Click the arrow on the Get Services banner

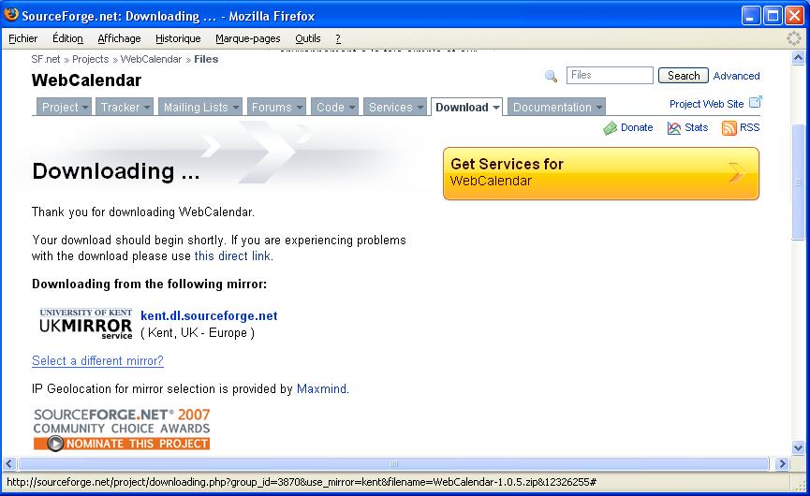737,173
